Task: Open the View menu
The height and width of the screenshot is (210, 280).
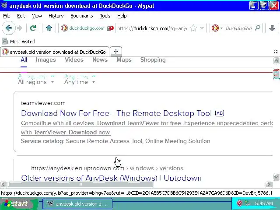Action: tap(37, 16)
